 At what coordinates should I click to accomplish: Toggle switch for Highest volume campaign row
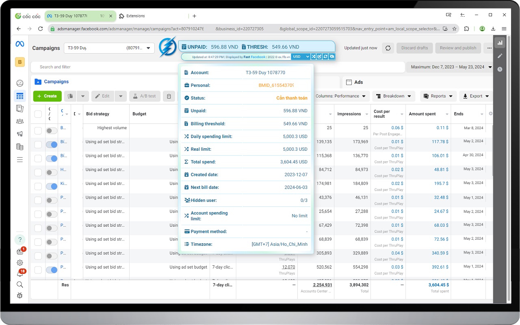[52, 131]
